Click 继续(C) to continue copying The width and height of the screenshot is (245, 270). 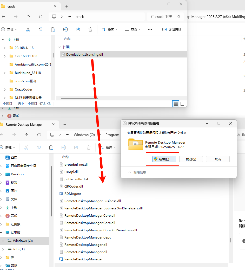(x=164, y=159)
